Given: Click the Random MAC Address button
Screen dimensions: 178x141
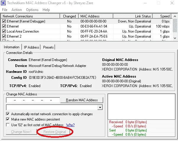Looking at the screenshot, I should (82, 100).
